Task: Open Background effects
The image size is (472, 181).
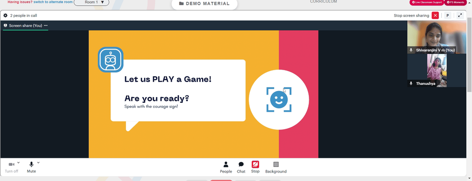Action: 276,167
